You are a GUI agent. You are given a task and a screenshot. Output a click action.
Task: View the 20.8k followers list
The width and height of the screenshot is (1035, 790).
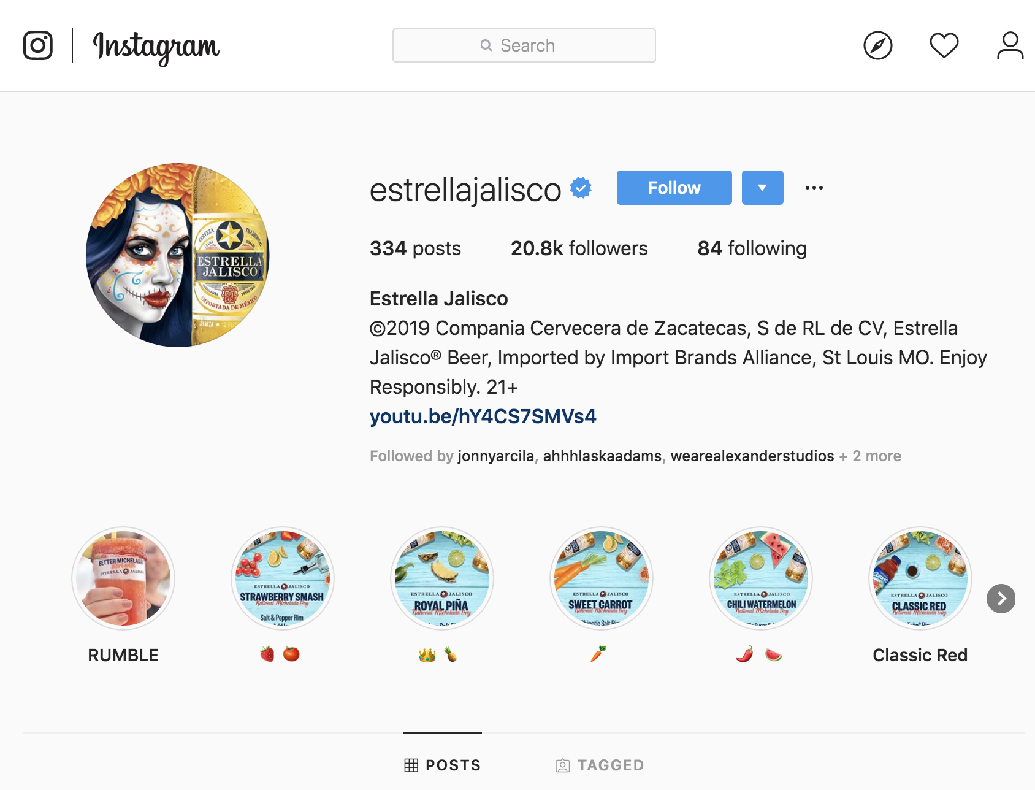tap(579, 248)
